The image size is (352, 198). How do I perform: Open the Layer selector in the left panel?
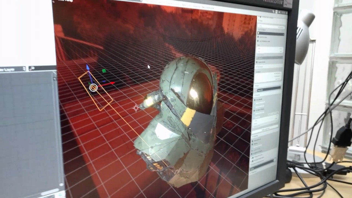[12, 69]
